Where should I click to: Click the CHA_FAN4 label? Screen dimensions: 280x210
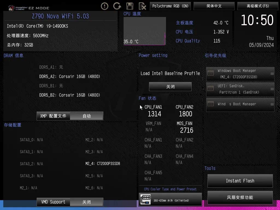click(185, 156)
